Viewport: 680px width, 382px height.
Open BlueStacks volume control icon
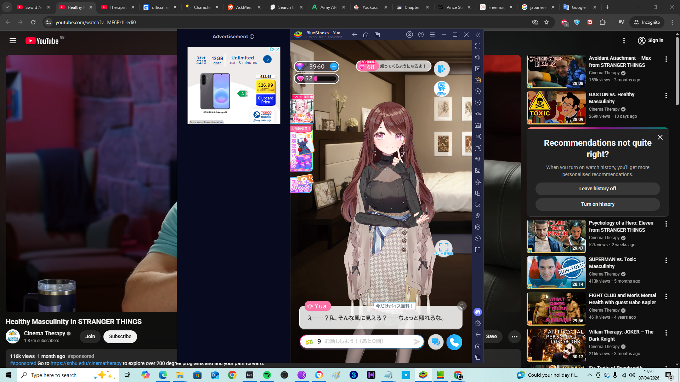click(x=478, y=57)
